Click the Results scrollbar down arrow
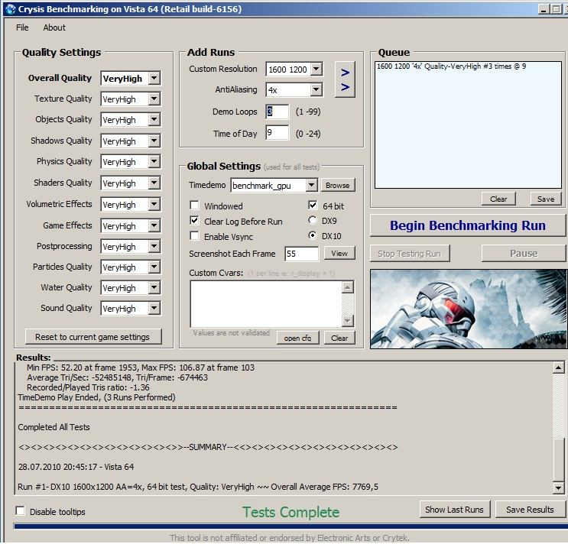This screenshot has width=568, height=544. pos(558,487)
